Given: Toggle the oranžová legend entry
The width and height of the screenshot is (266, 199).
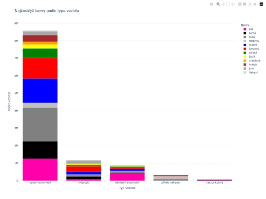Looking at the screenshot, I should click(252, 60).
